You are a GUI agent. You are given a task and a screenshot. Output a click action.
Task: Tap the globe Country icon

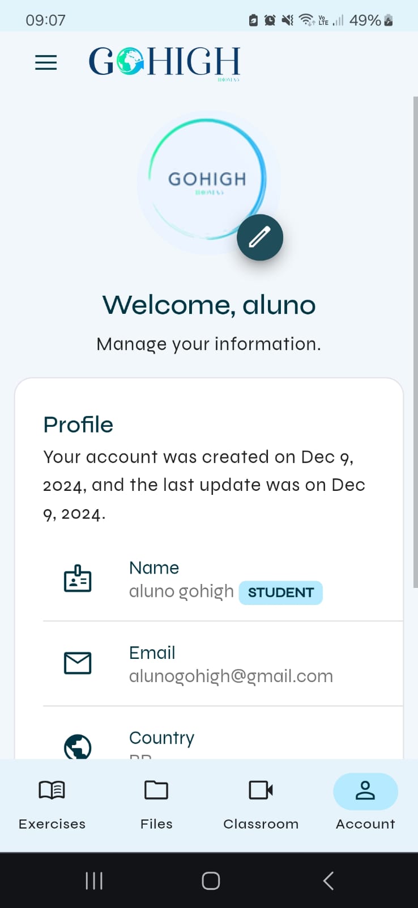click(x=78, y=747)
